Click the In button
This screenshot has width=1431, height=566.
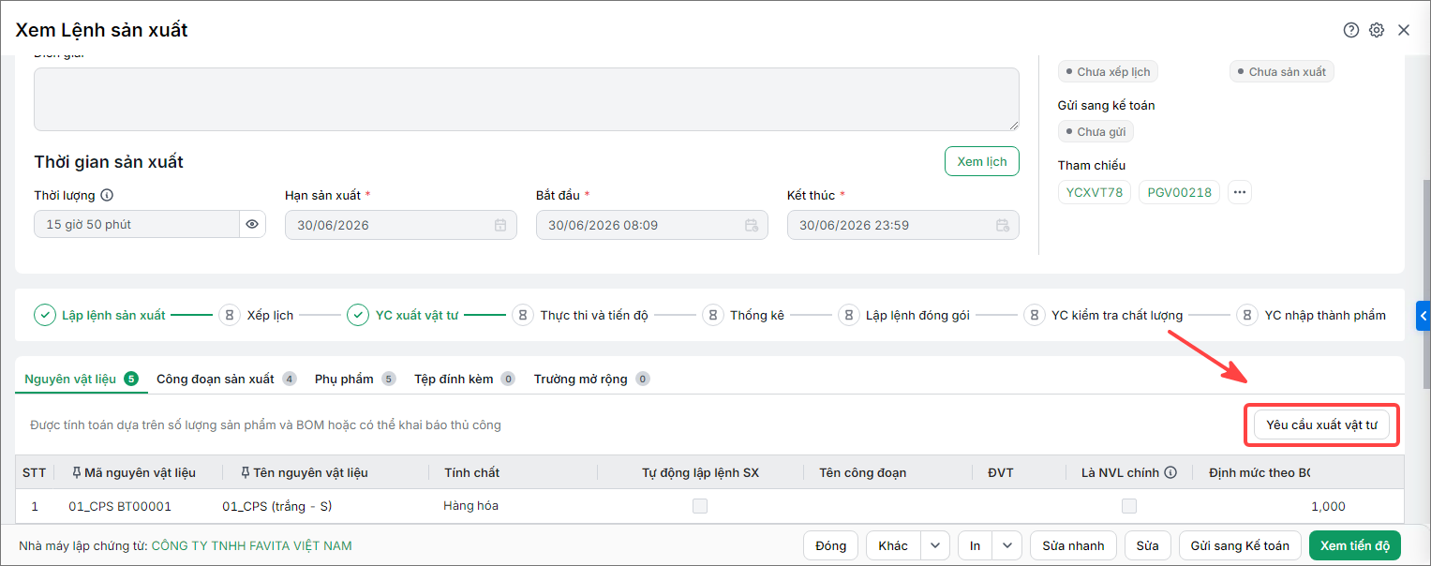tap(976, 545)
